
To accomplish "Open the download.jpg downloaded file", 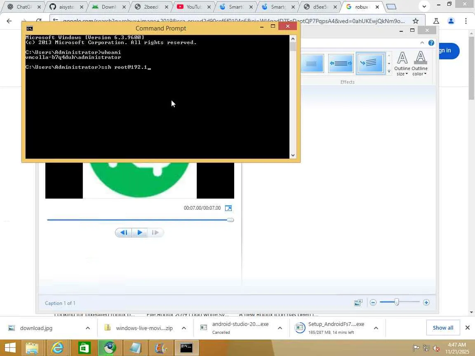I will coord(36,328).
